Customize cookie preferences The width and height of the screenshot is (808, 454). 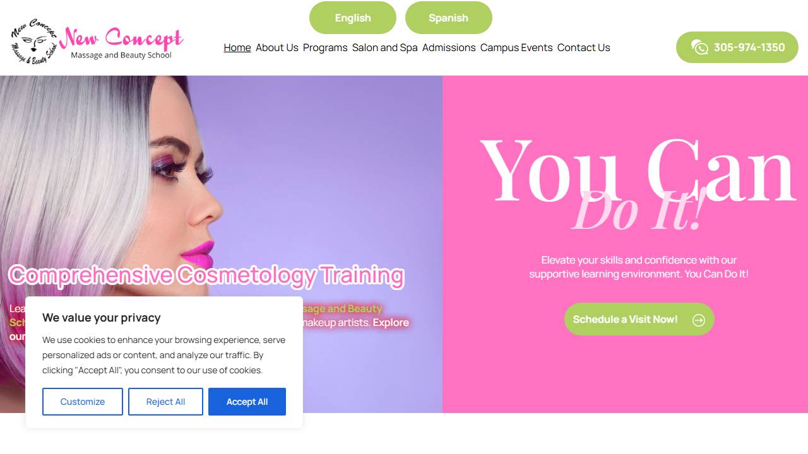coord(83,402)
